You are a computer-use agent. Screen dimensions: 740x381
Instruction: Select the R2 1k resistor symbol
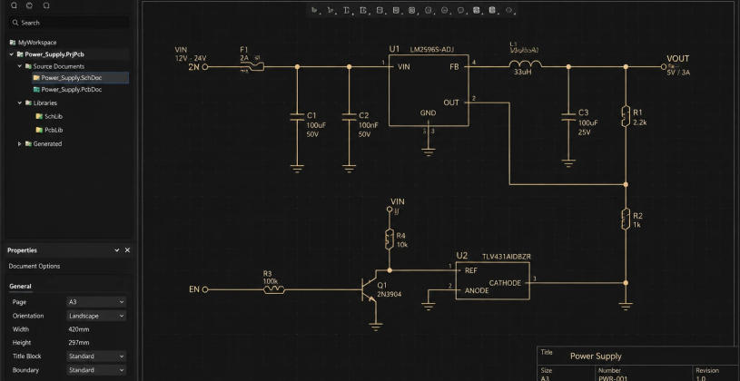point(626,220)
